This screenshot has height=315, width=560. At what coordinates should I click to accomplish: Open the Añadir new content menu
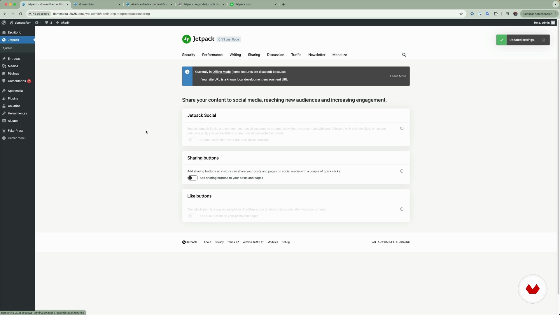point(63,22)
